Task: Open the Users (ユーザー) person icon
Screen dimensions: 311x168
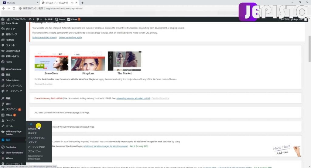Action: 3,120
